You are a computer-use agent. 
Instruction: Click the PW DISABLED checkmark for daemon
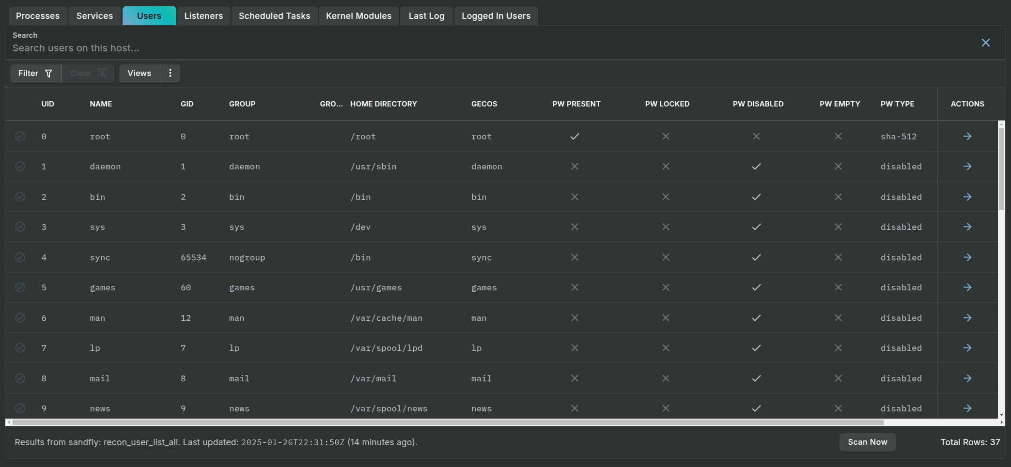pyautogui.click(x=756, y=166)
